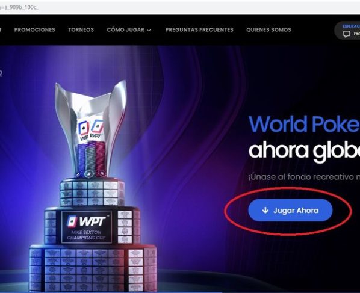Go to the TORNEOS section
The width and height of the screenshot is (360, 293).
pos(81,29)
